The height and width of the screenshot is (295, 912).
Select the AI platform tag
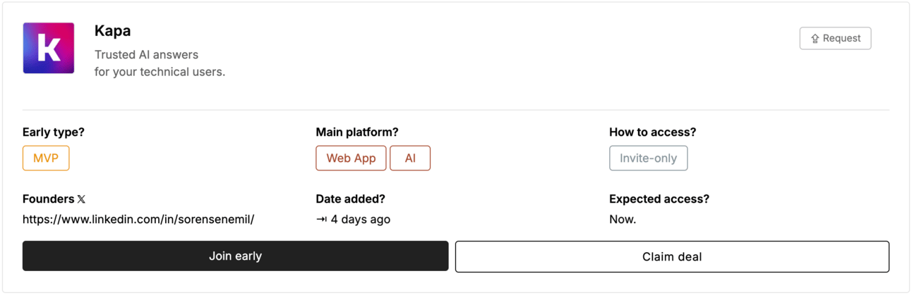pyautogui.click(x=410, y=158)
